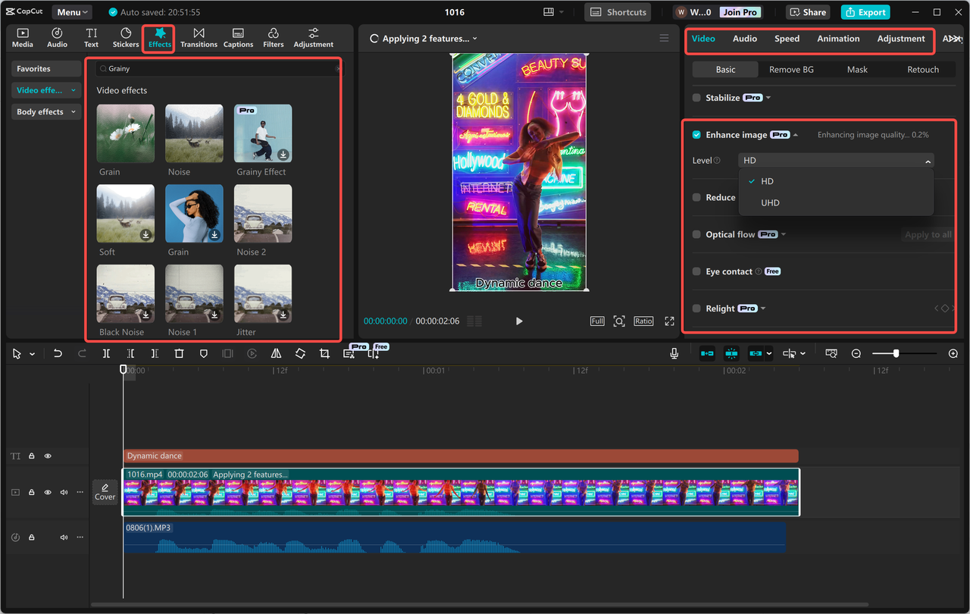Click the Crop tool icon
The image size is (970, 614).
click(x=324, y=354)
